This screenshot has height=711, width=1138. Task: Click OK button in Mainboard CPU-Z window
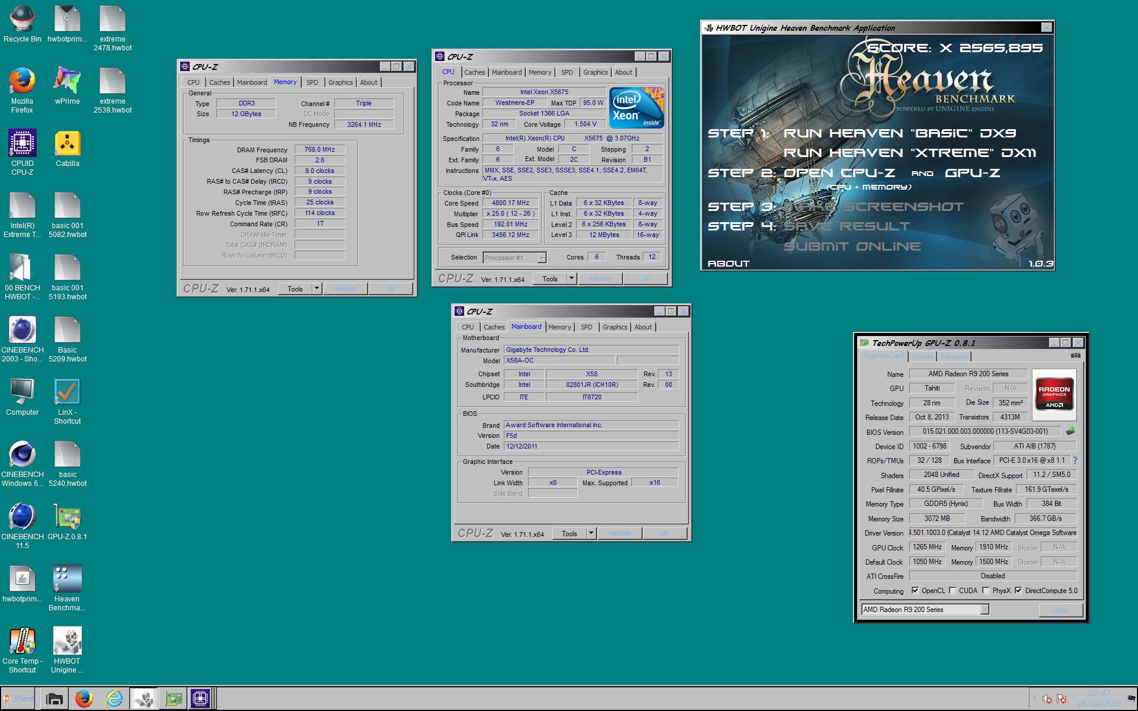pos(664,533)
